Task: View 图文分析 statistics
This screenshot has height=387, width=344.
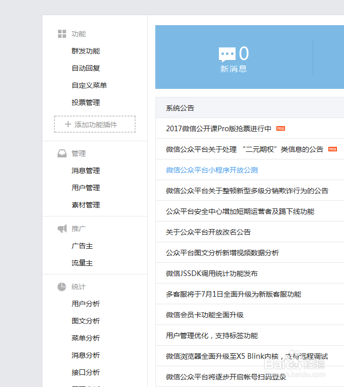Action: click(x=86, y=321)
